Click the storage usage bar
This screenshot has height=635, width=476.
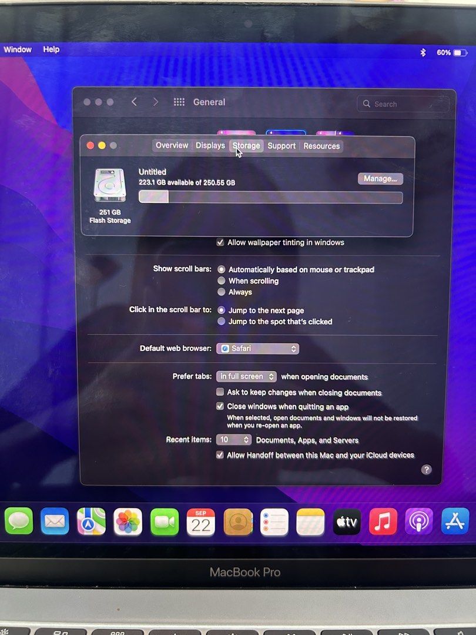271,197
